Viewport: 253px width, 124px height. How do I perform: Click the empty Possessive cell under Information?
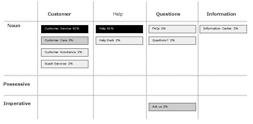[x=223, y=85]
